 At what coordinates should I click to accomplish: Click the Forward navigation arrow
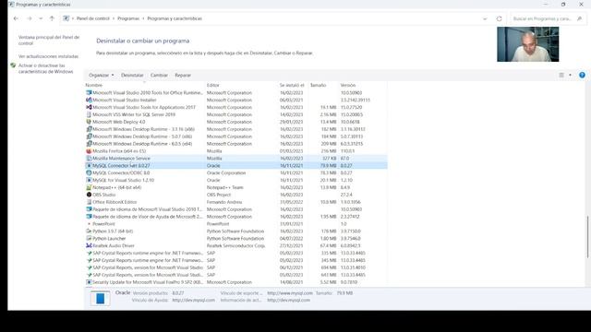[x=29, y=18]
